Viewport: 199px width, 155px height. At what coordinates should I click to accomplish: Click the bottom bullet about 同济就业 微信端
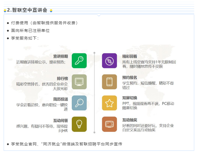pyautogui.click(x=66, y=144)
